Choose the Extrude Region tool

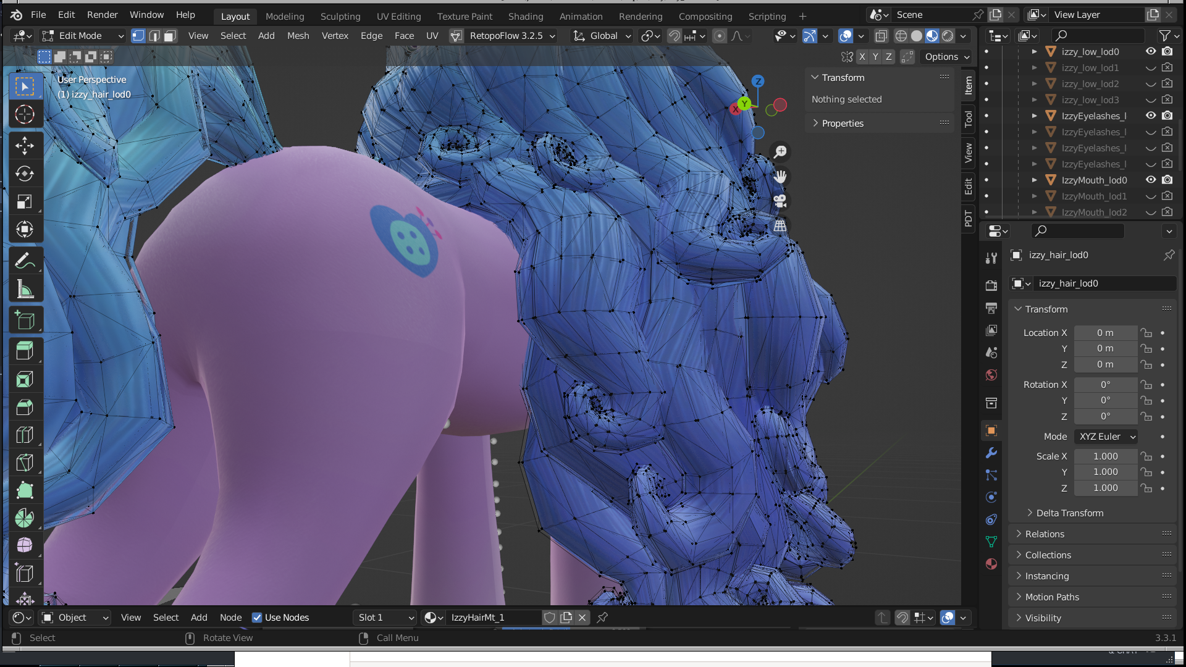pos(25,351)
